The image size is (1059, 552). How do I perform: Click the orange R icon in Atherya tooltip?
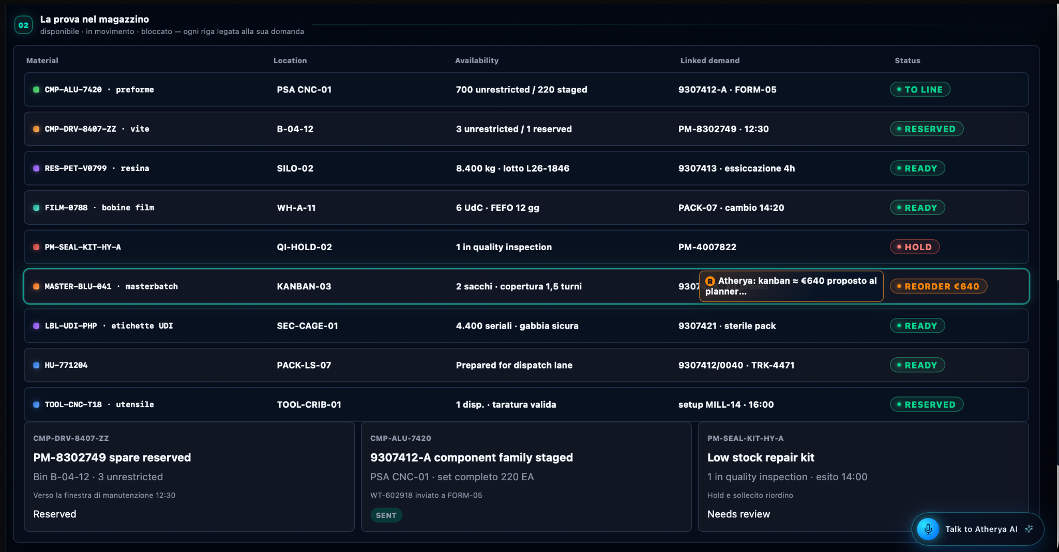[x=710, y=281]
